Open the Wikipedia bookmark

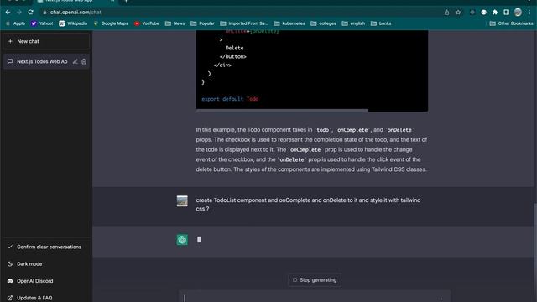(73, 23)
